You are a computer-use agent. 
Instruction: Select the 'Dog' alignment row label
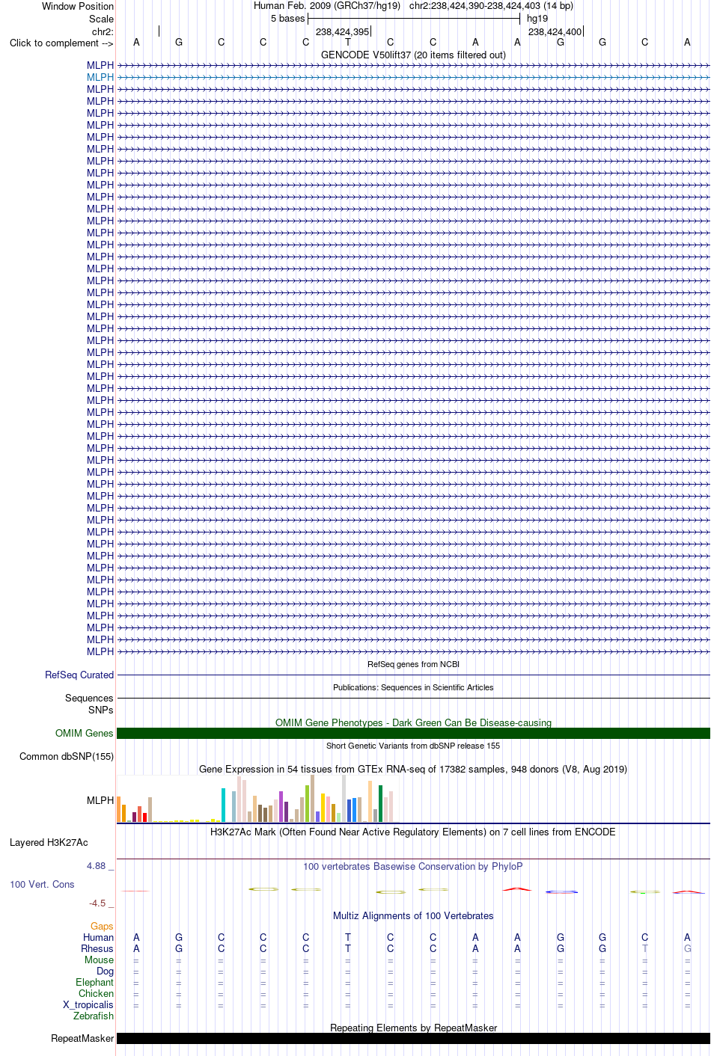click(106, 971)
